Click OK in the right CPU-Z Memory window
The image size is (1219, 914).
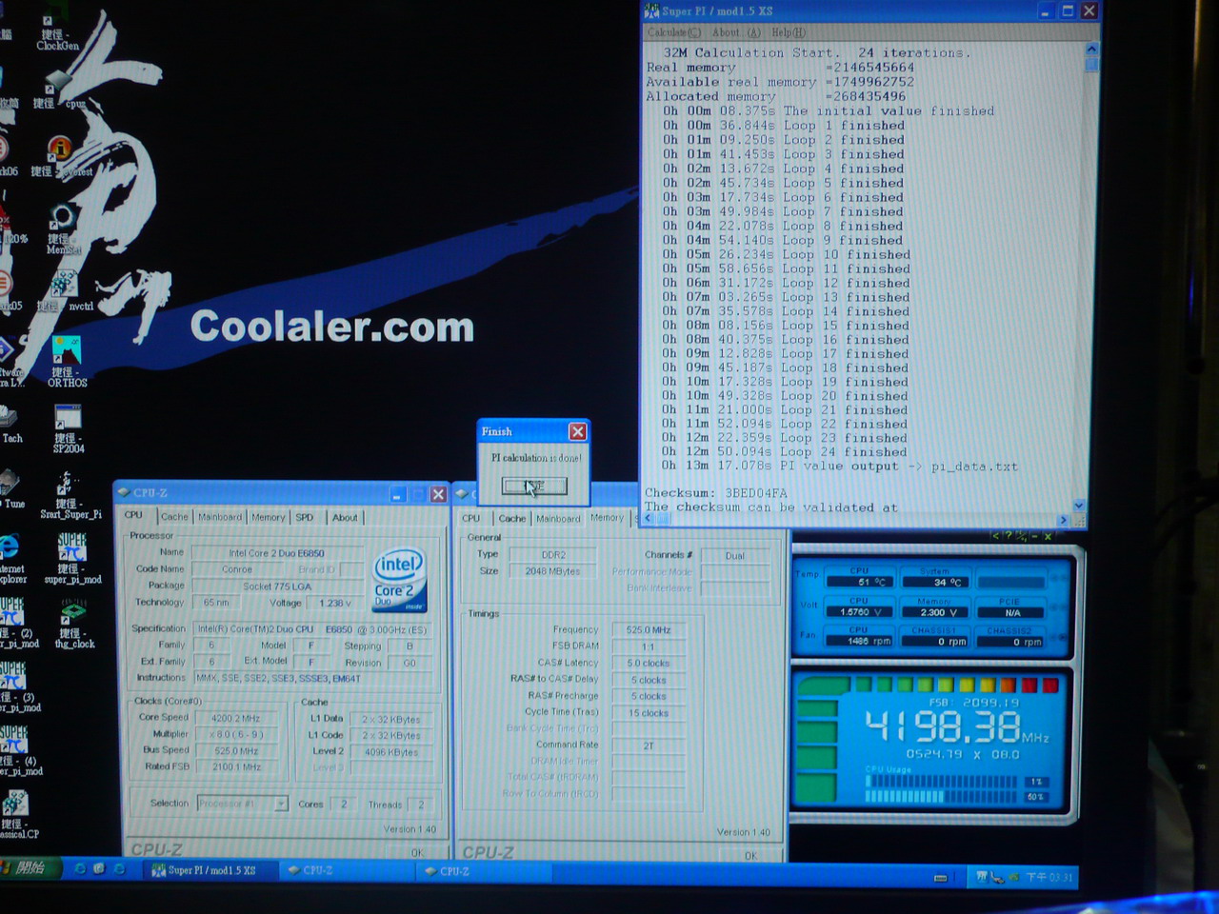coord(751,854)
